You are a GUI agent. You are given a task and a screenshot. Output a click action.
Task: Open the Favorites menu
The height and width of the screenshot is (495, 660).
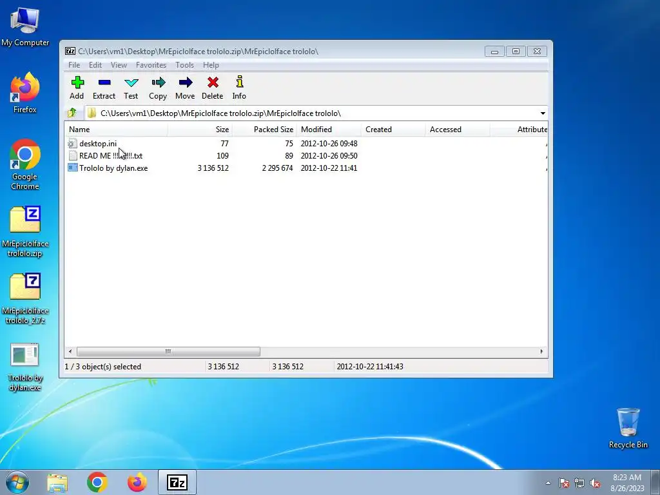[151, 65]
